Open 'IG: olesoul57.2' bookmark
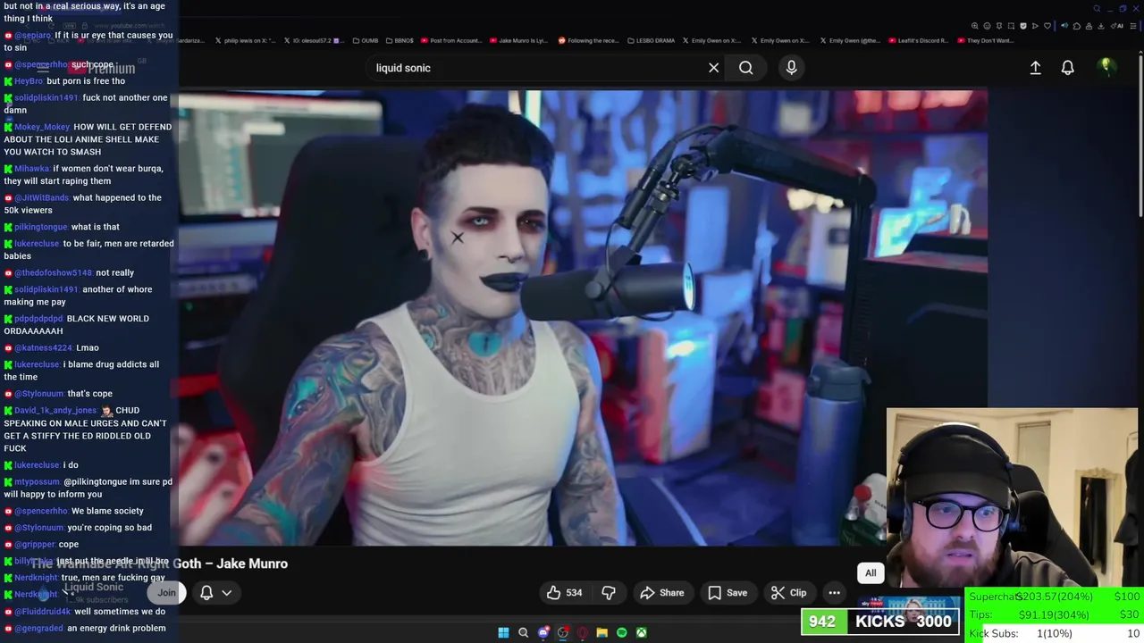1144x643 pixels. 313,40
